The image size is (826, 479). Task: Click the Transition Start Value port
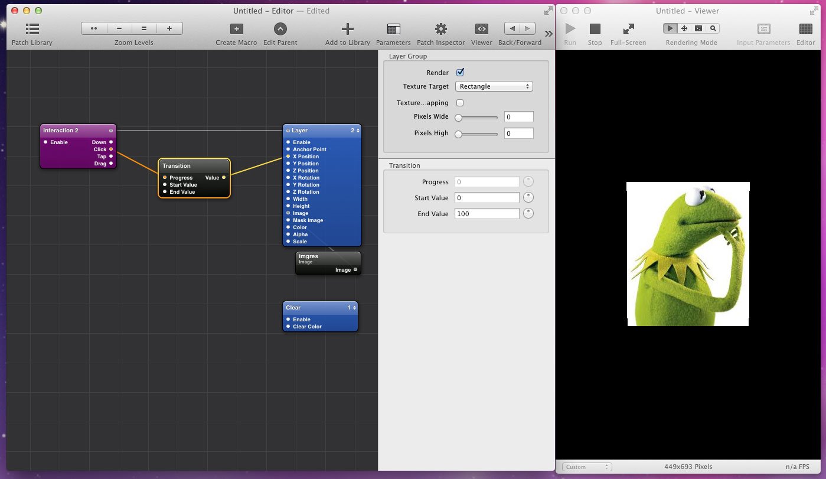coord(165,185)
